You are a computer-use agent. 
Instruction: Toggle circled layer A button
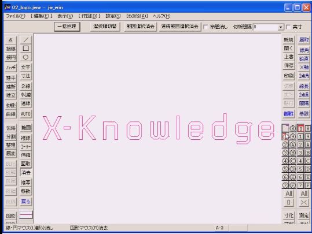(x=292, y=145)
